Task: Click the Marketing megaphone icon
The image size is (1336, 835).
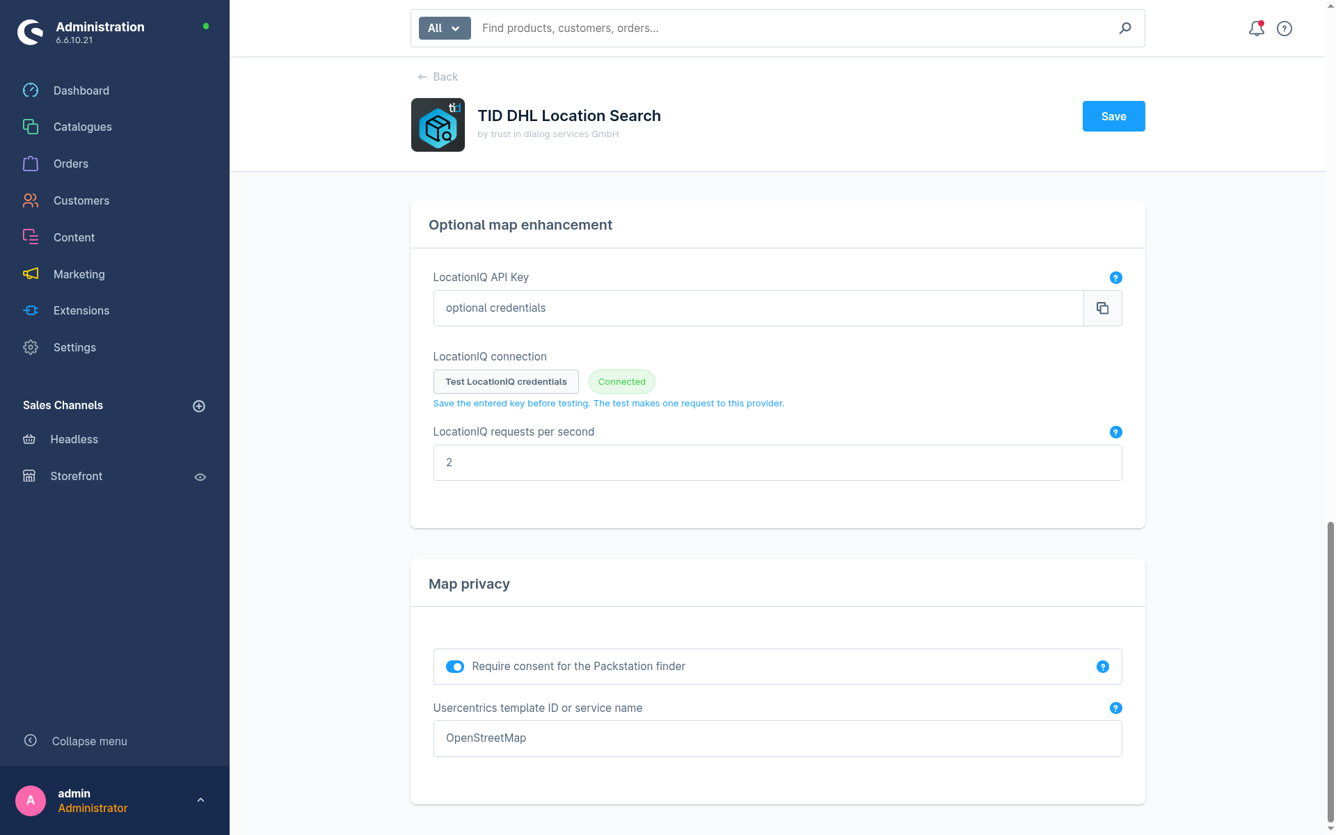Action: pyautogui.click(x=31, y=274)
